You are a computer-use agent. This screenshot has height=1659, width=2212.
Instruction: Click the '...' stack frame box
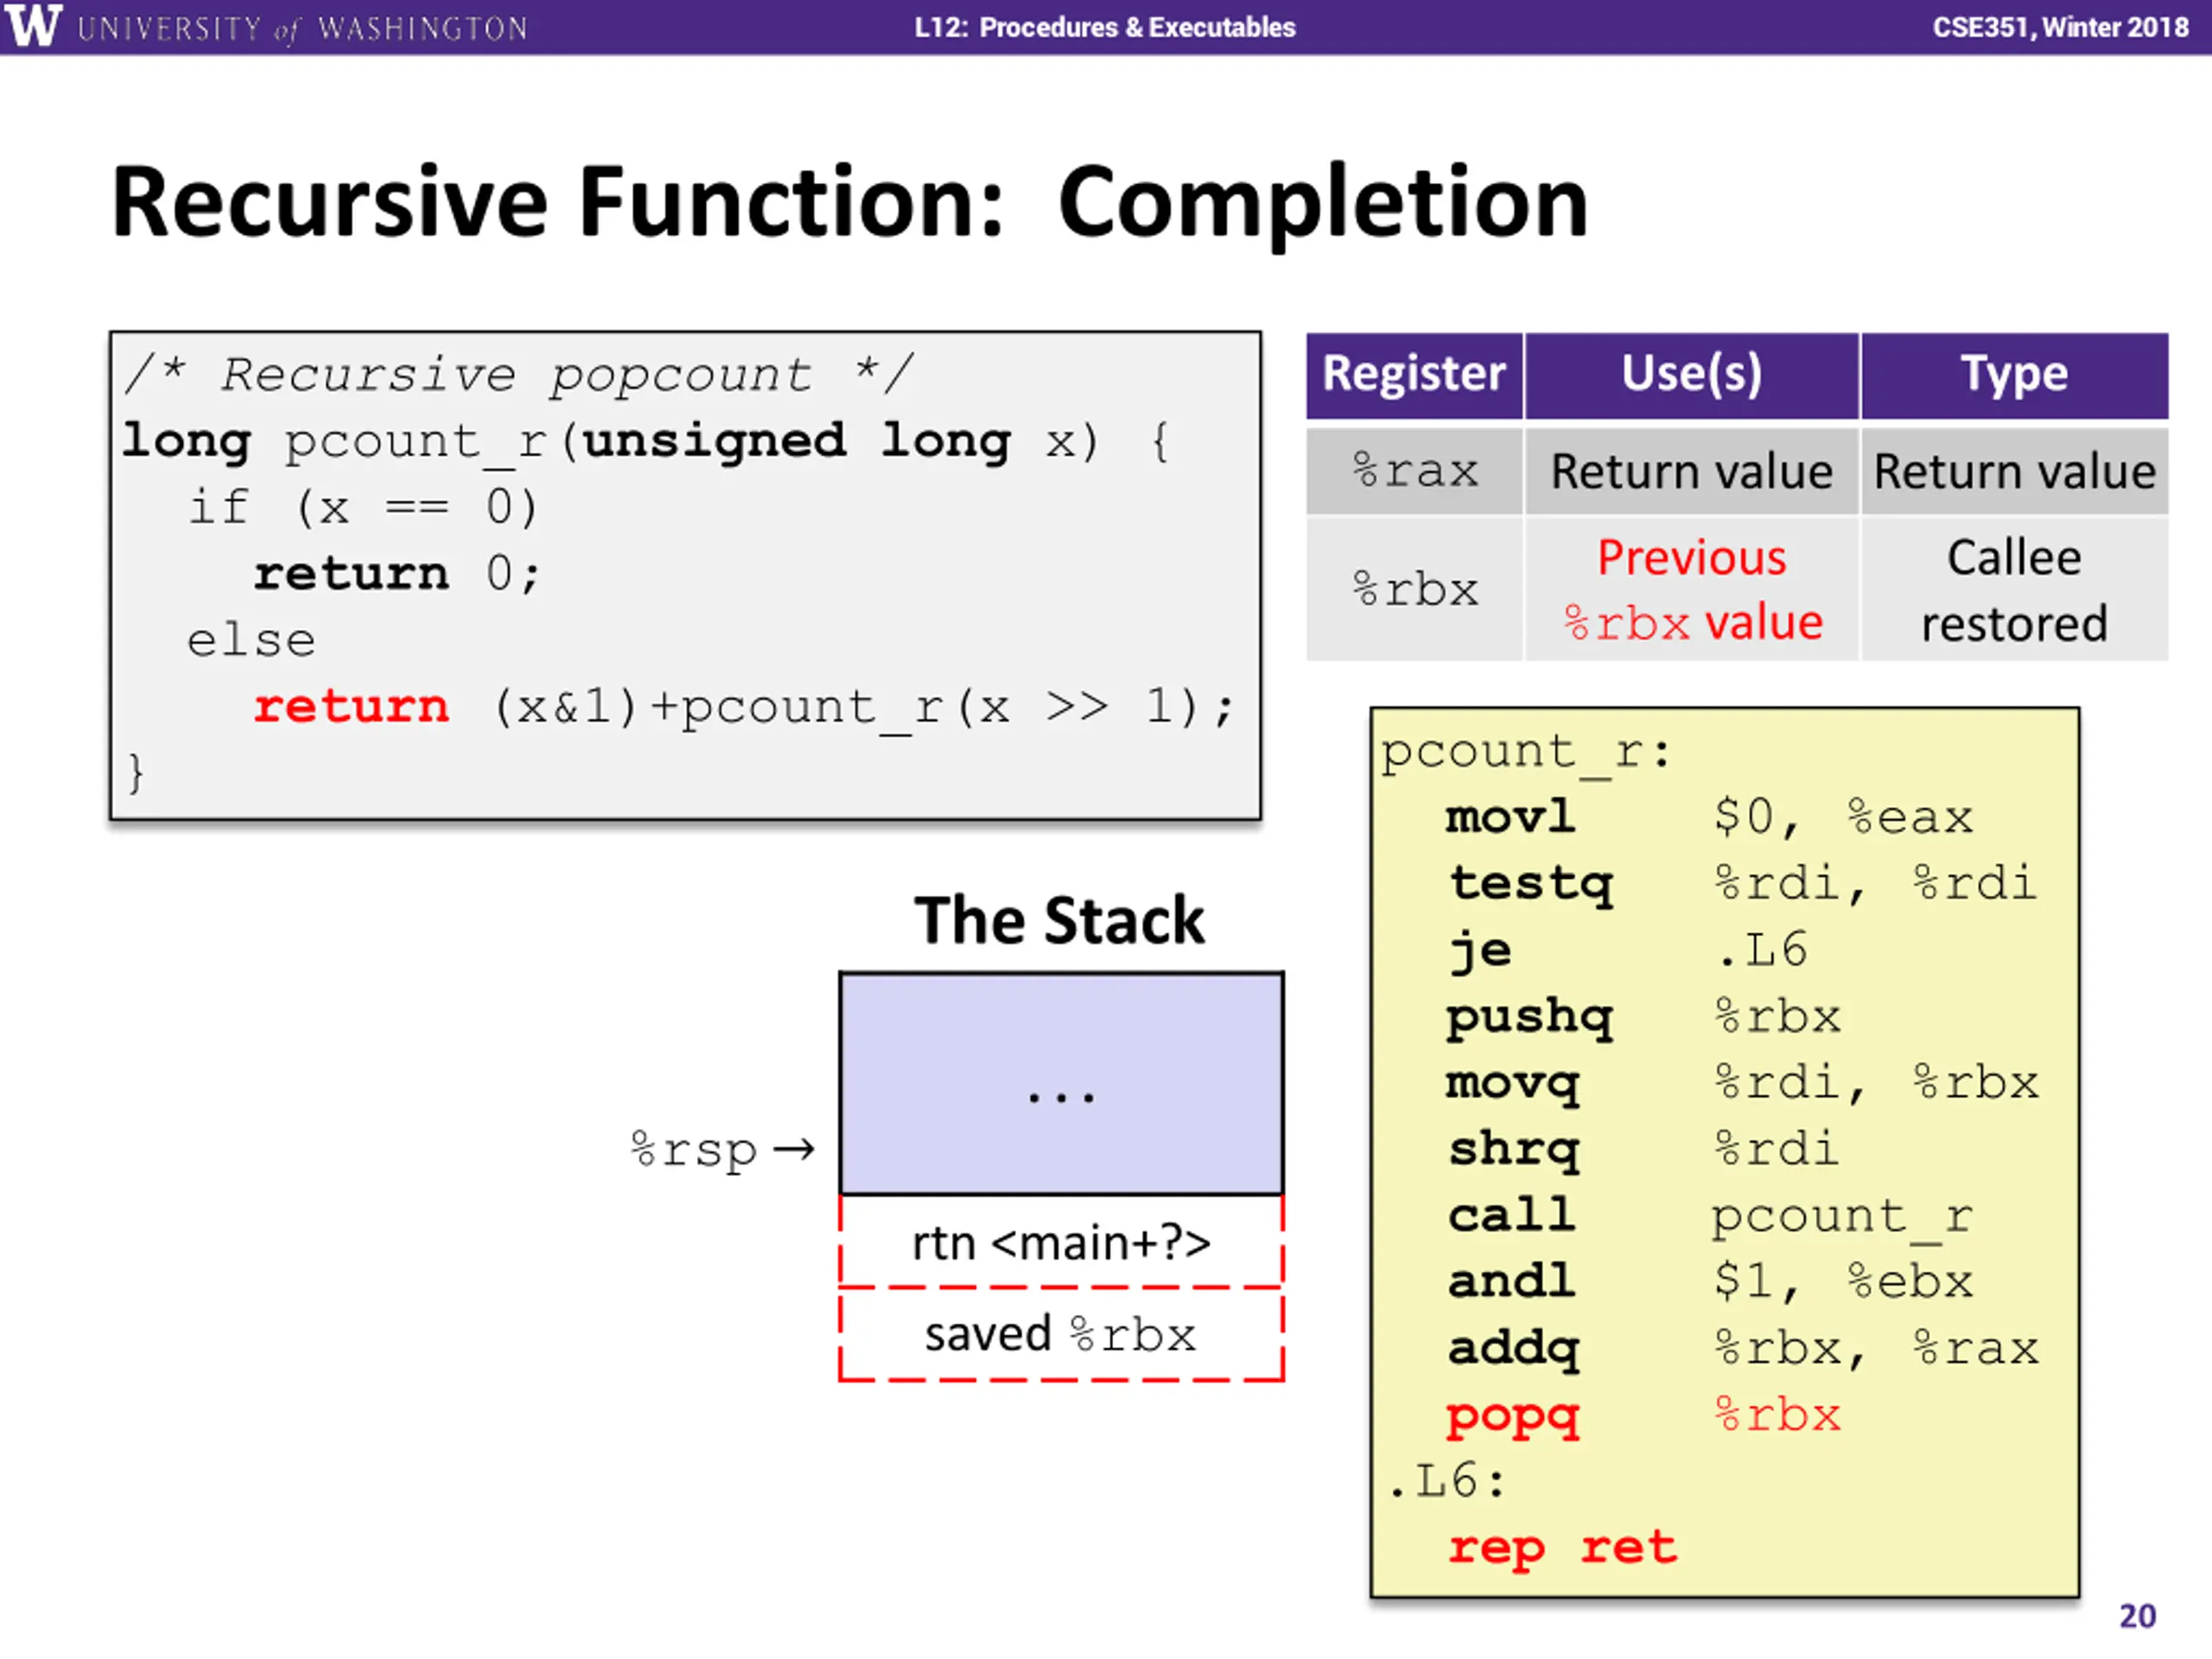pyautogui.click(x=1061, y=1084)
